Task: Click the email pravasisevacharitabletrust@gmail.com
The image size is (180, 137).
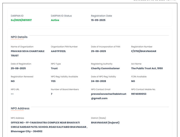Action: (x=109, y=96)
